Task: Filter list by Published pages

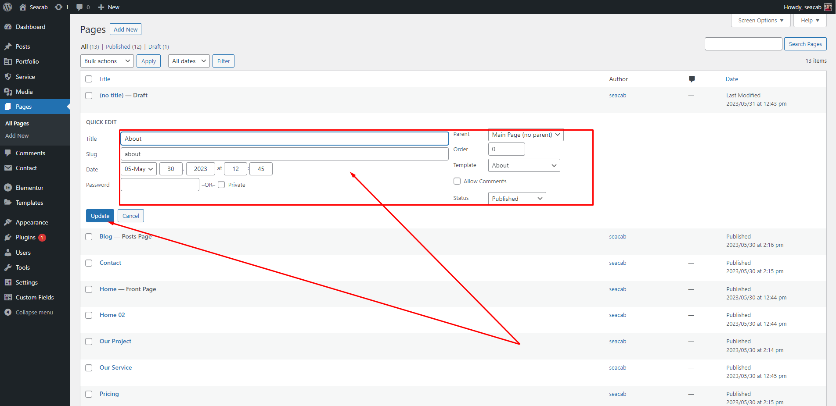Action: pyautogui.click(x=118, y=46)
